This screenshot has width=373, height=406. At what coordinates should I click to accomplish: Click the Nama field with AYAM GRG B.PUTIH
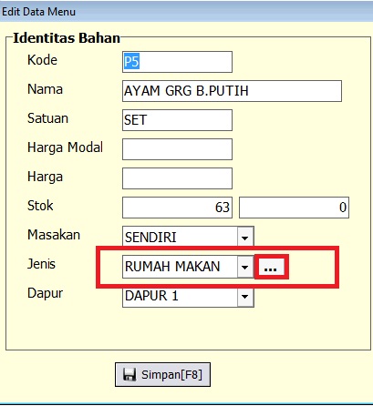[x=232, y=91]
